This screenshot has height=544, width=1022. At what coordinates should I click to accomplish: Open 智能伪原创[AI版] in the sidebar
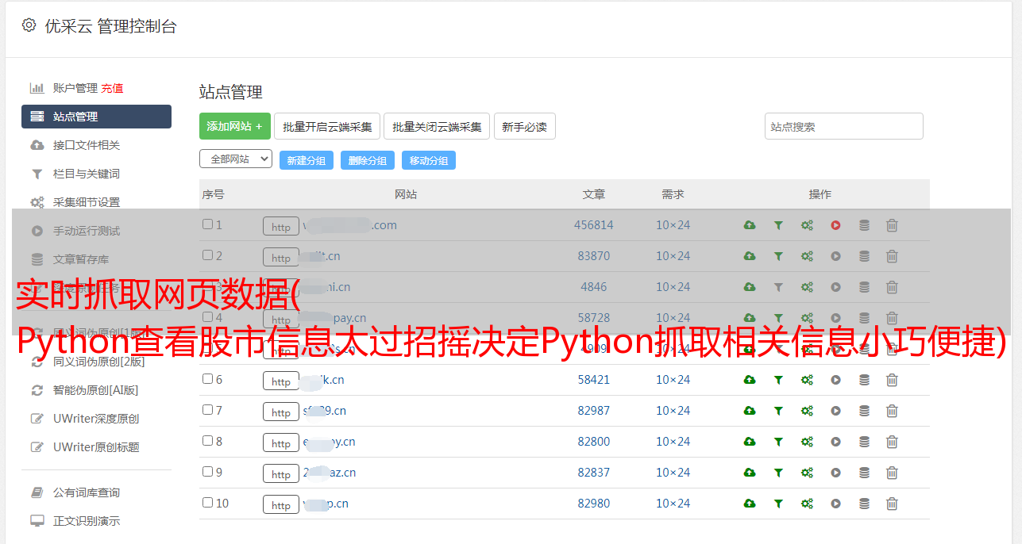(96, 390)
